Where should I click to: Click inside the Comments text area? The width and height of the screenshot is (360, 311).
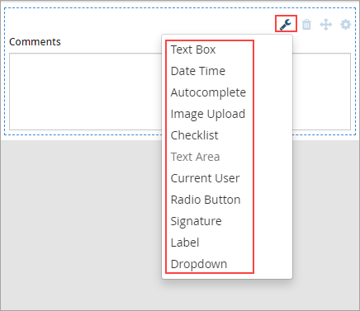85,92
